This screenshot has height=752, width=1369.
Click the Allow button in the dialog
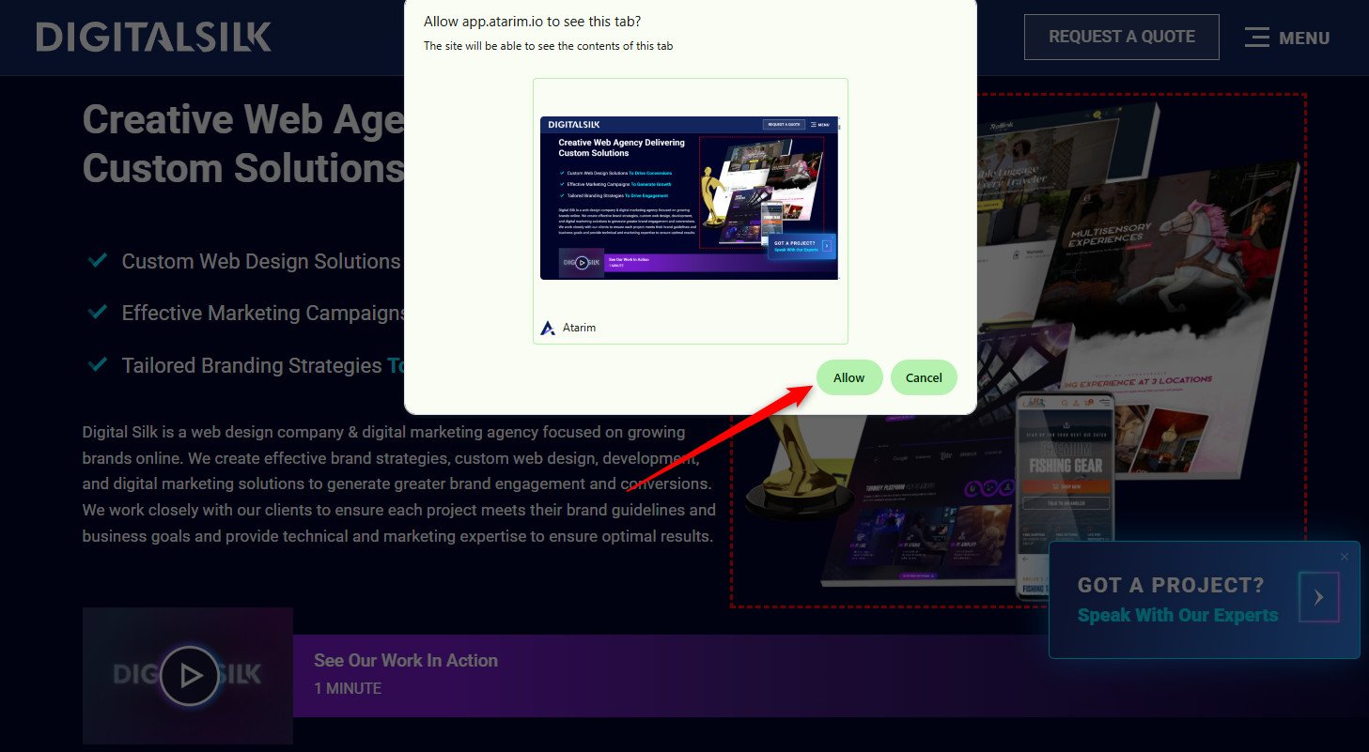[x=848, y=377]
